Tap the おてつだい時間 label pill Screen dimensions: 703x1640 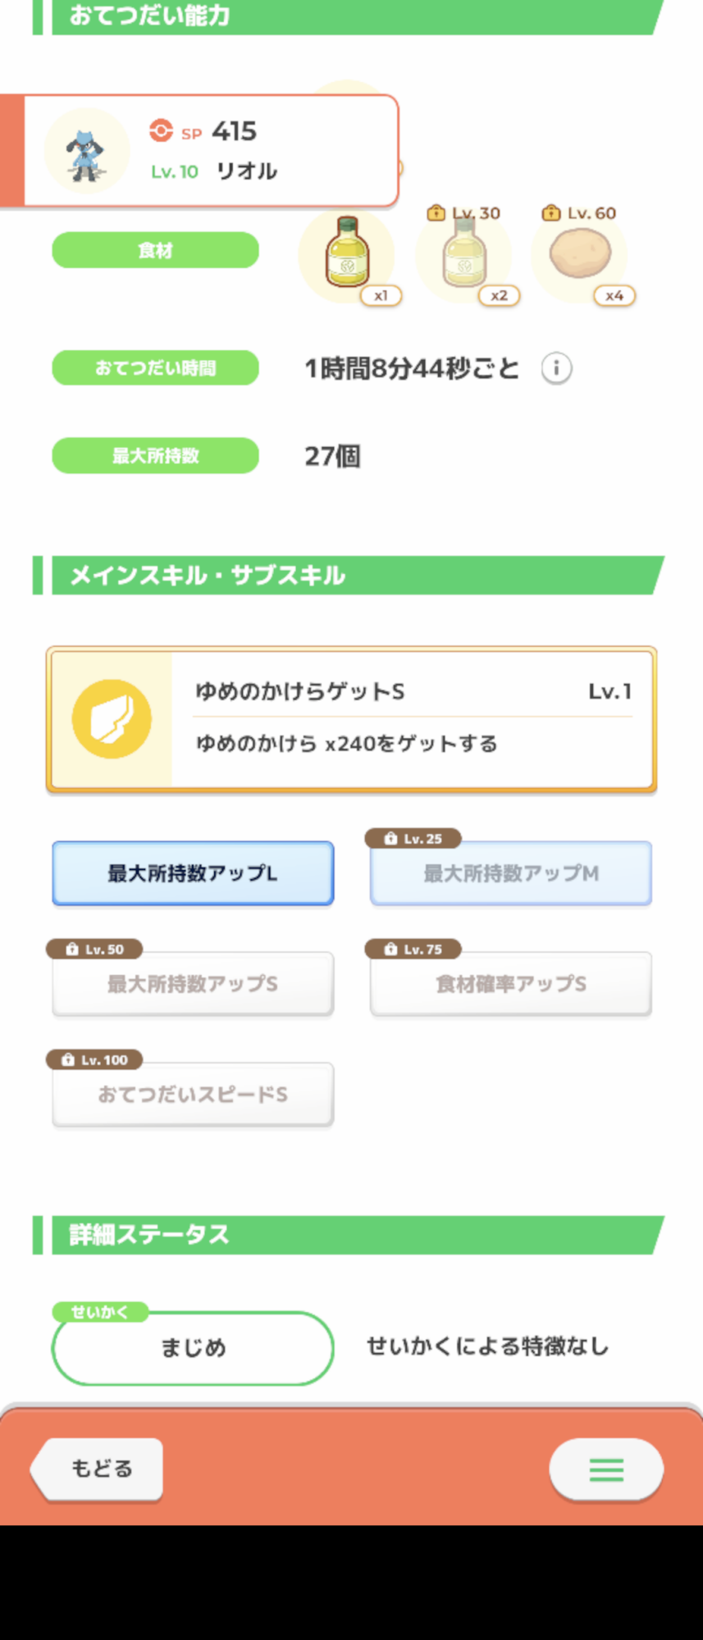[155, 367]
